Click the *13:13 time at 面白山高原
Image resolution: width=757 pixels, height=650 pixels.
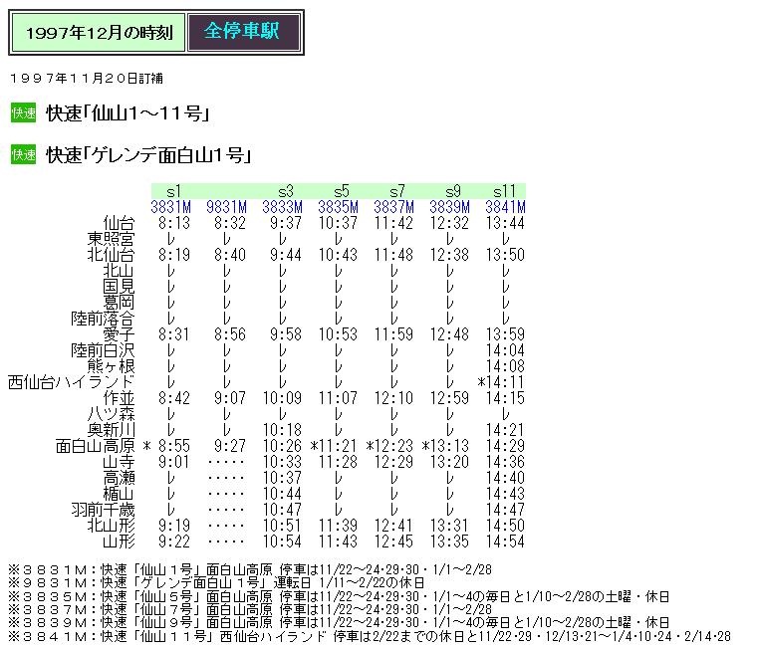click(445, 446)
